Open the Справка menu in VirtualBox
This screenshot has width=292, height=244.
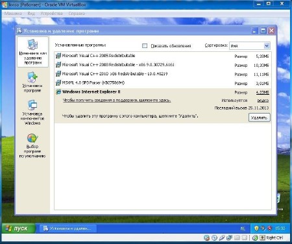pyautogui.click(x=77, y=14)
